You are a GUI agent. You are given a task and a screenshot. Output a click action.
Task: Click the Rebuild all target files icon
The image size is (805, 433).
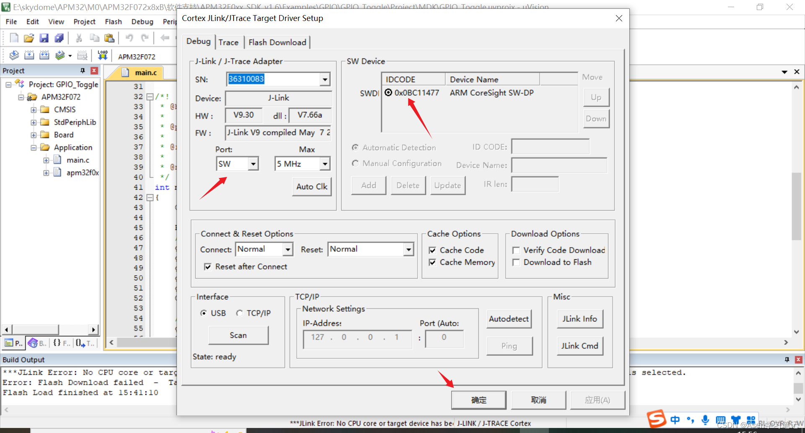pyautogui.click(x=44, y=55)
